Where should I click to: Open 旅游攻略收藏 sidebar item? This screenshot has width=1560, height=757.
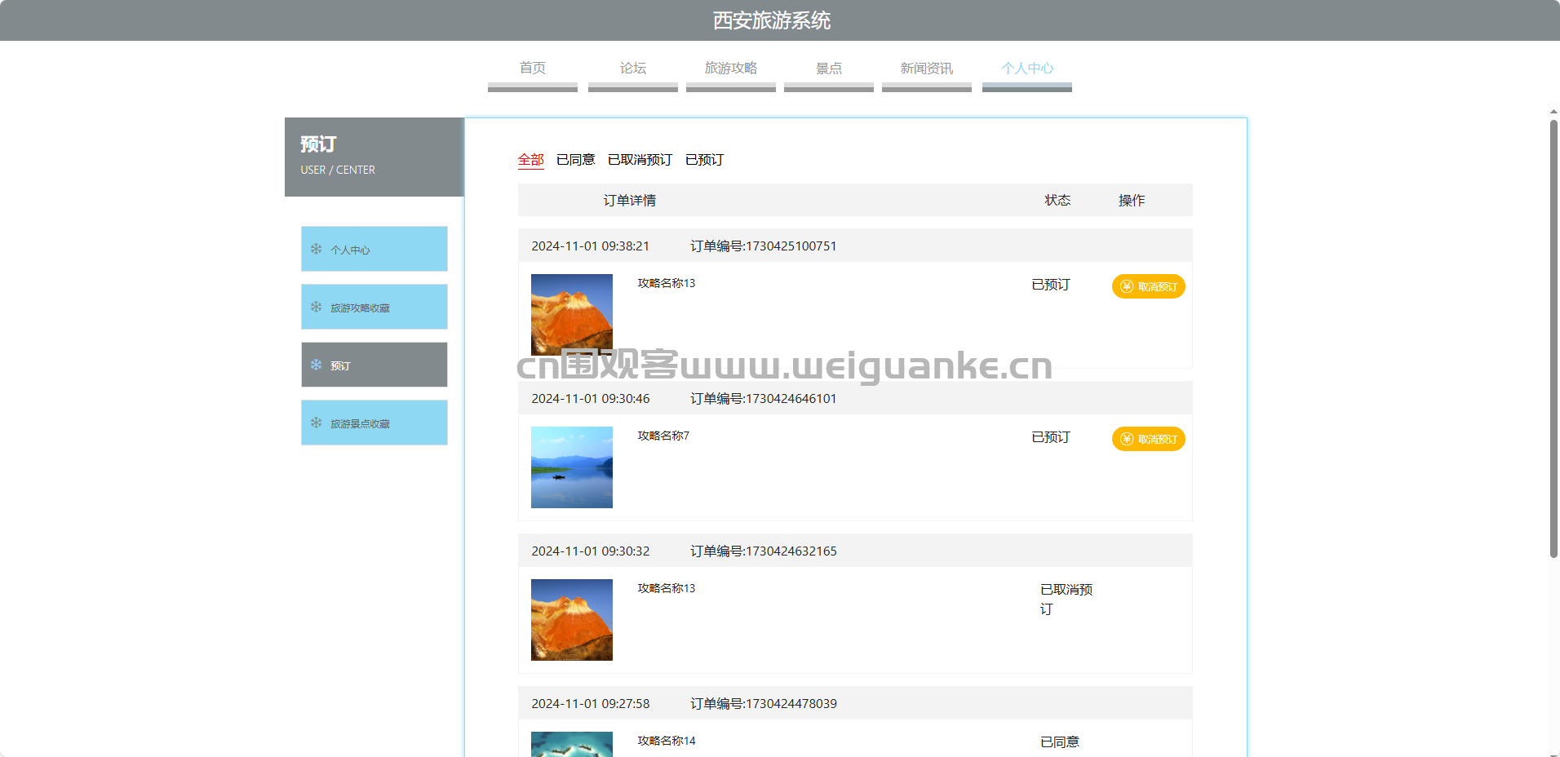pyautogui.click(x=374, y=307)
